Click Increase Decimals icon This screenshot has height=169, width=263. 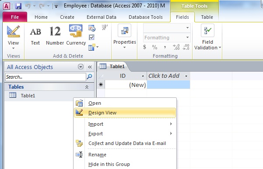pyautogui.click(x=176, y=47)
